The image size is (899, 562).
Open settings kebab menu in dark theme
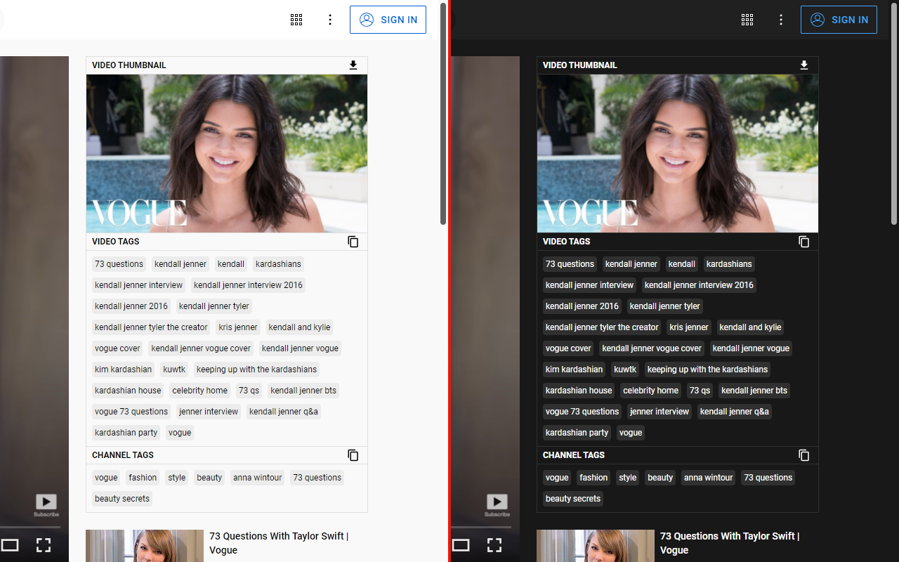click(781, 20)
